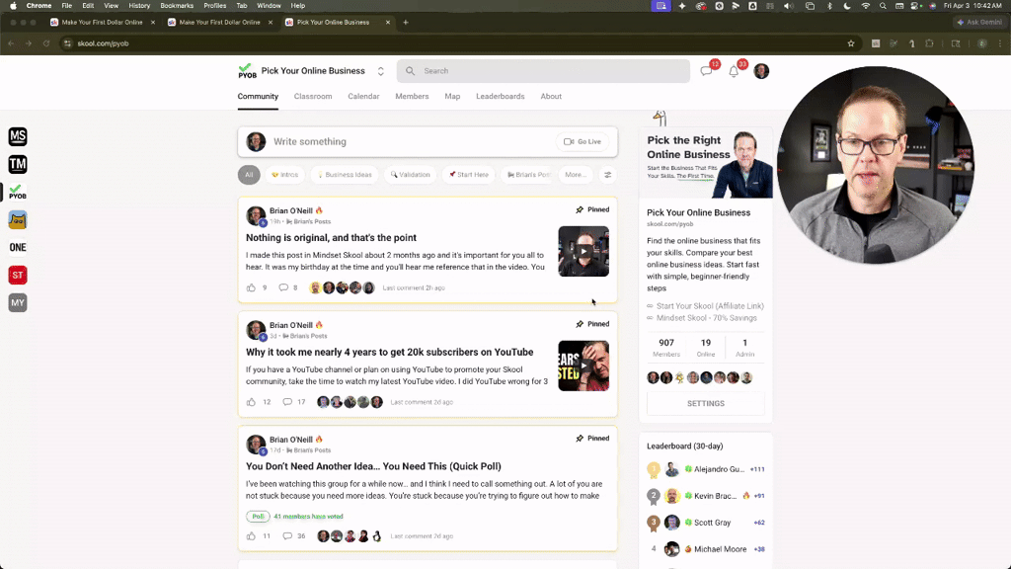Open the red ST community icon
Image resolution: width=1011 pixels, height=569 pixels.
coord(18,275)
